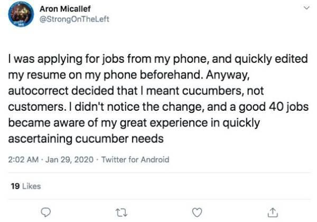The width and height of the screenshot is (317, 222).
Task: Open Aron Micallef's profile avatar
Action: click(21, 14)
